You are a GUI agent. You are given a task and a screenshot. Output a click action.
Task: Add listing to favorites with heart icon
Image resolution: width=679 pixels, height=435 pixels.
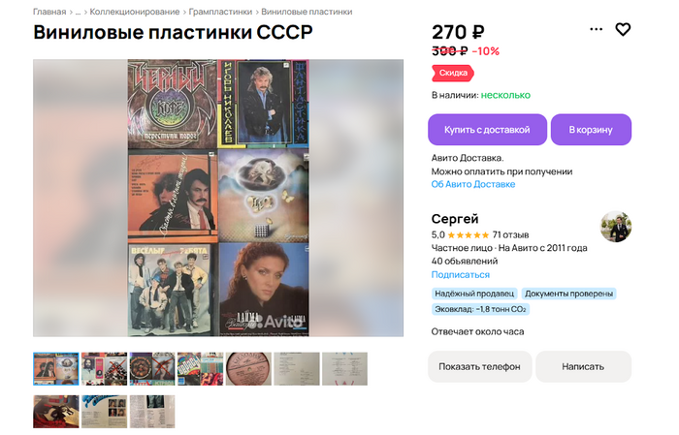pos(623,29)
